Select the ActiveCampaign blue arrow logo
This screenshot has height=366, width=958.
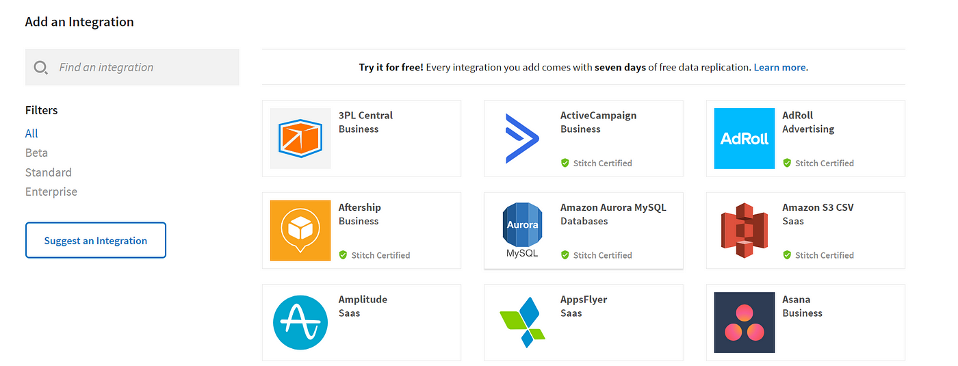tap(522, 138)
